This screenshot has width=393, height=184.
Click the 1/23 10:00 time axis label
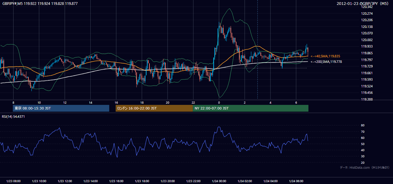click(x=39, y=181)
